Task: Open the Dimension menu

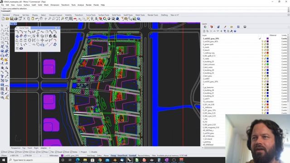Action: click(55, 5)
